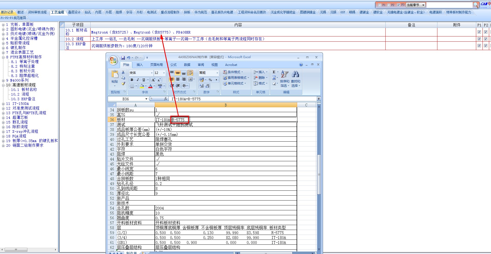Click the Increase Font Size icon

point(153,80)
